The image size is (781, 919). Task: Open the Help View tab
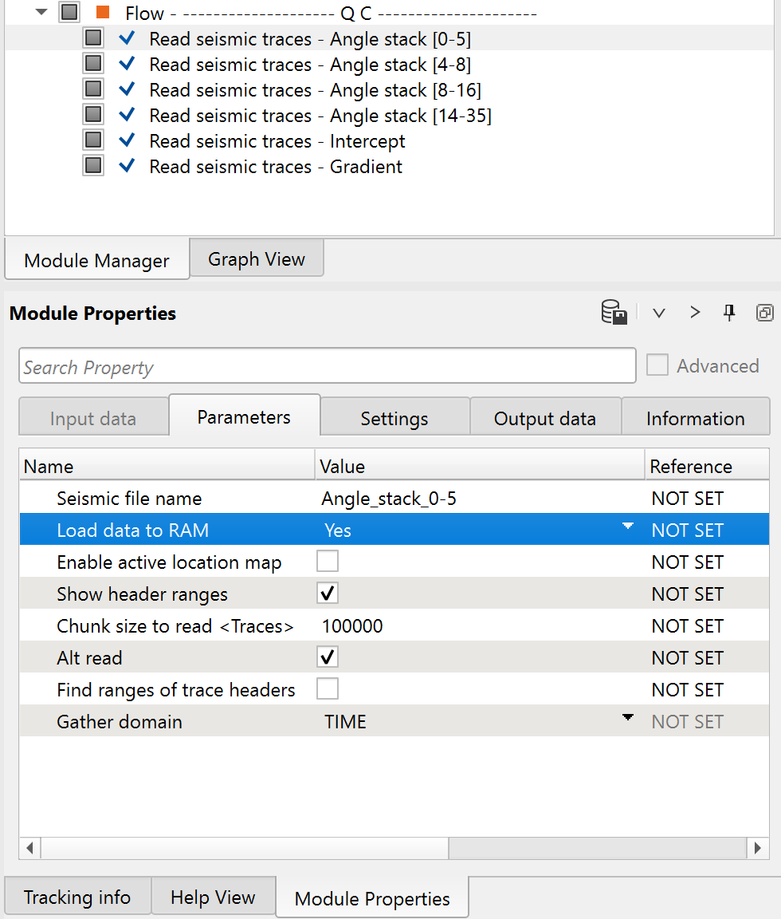213,897
